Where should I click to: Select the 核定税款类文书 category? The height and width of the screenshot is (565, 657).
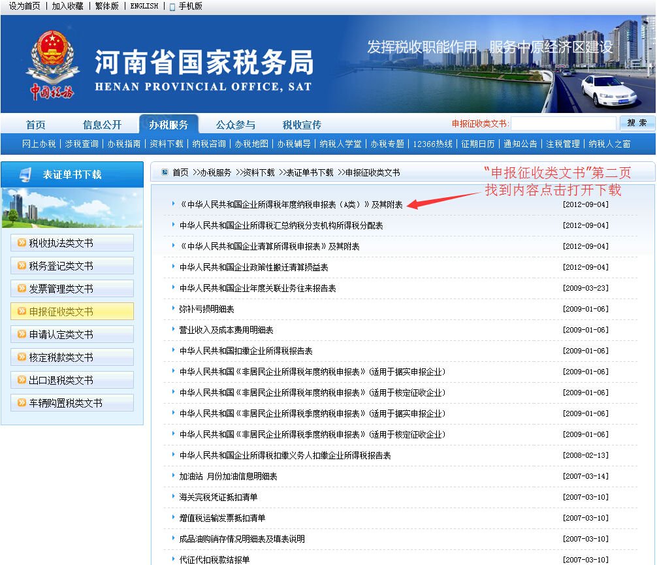pos(72,357)
